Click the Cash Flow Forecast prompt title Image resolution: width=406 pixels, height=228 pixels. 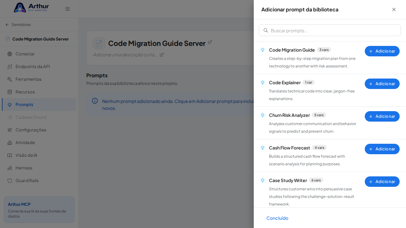coord(290,148)
